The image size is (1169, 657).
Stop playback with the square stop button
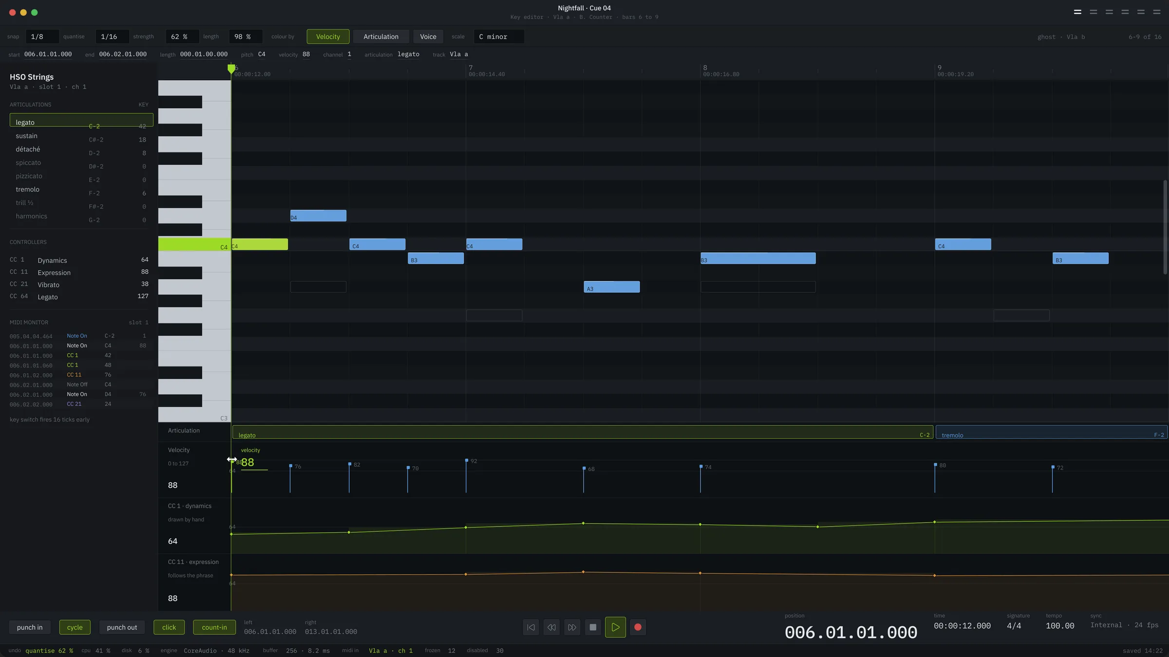point(593,627)
